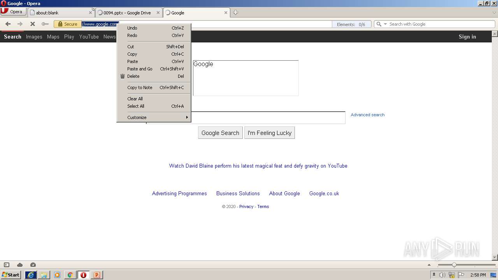Viewport: 498px width, 280px height.
Task: Open the David Blaine YouTube promo link
Action: (x=258, y=166)
